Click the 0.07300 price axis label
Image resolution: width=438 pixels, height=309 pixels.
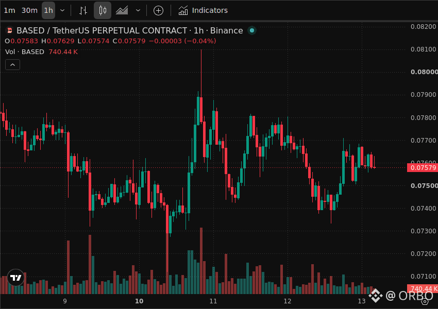424,231
